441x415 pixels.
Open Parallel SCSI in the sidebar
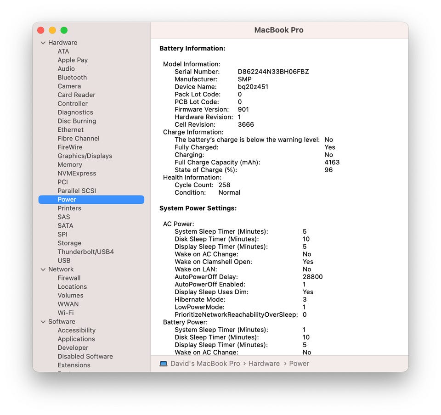pyautogui.click(x=77, y=191)
